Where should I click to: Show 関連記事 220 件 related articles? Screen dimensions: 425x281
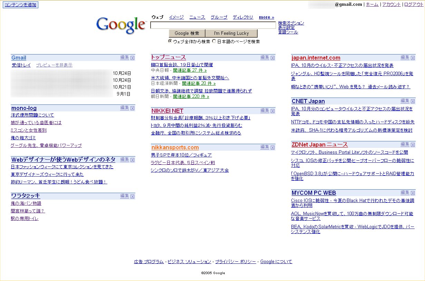tap(191, 97)
